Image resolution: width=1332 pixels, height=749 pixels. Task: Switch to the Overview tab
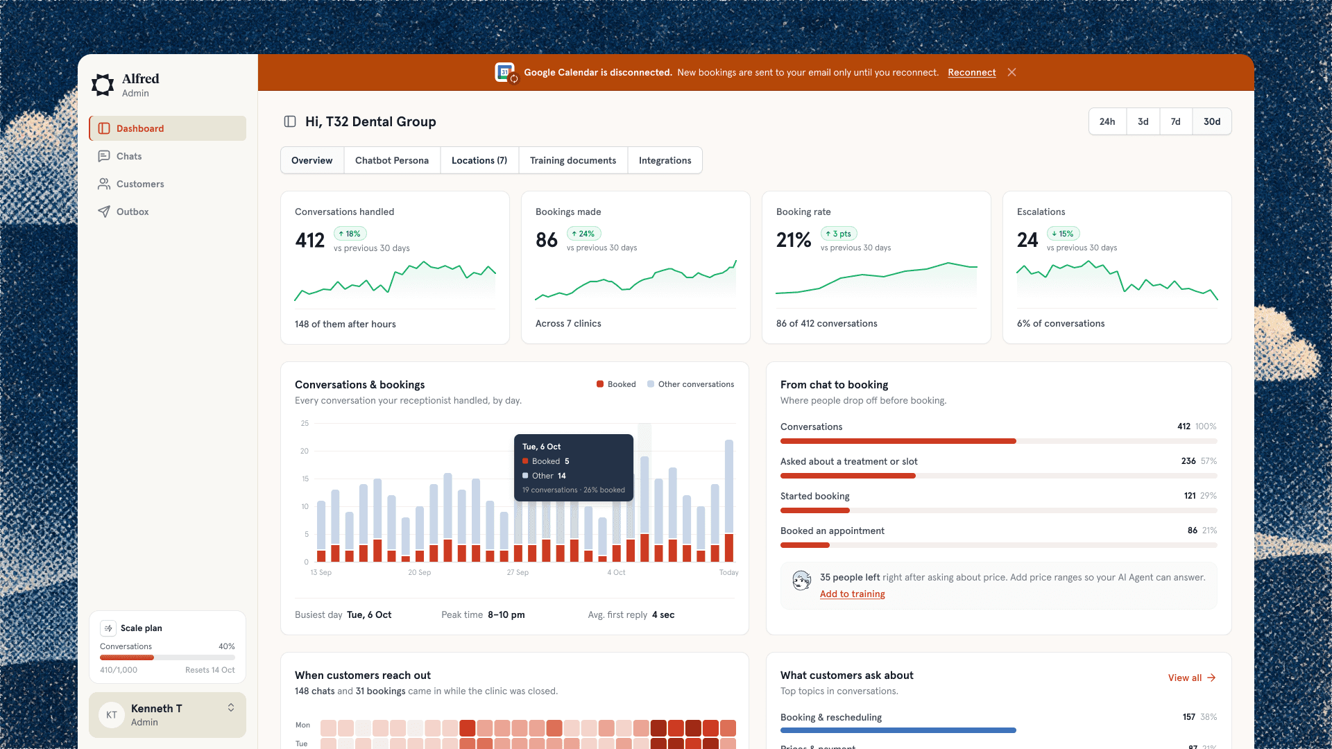click(311, 160)
